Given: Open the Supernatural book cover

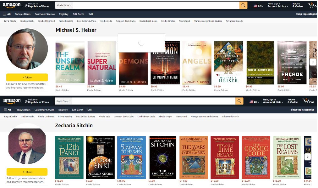Looking at the screenshot, I should pyautogui.click(x=101, y=63).
